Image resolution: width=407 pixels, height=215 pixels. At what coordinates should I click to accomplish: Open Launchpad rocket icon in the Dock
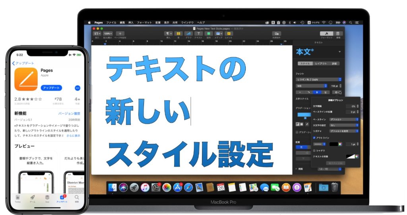[x=134, y=187]
